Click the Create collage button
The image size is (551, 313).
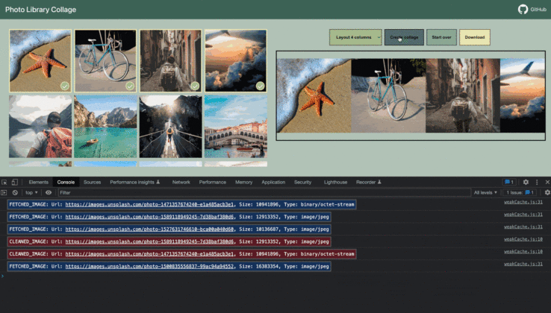[404, 37]
